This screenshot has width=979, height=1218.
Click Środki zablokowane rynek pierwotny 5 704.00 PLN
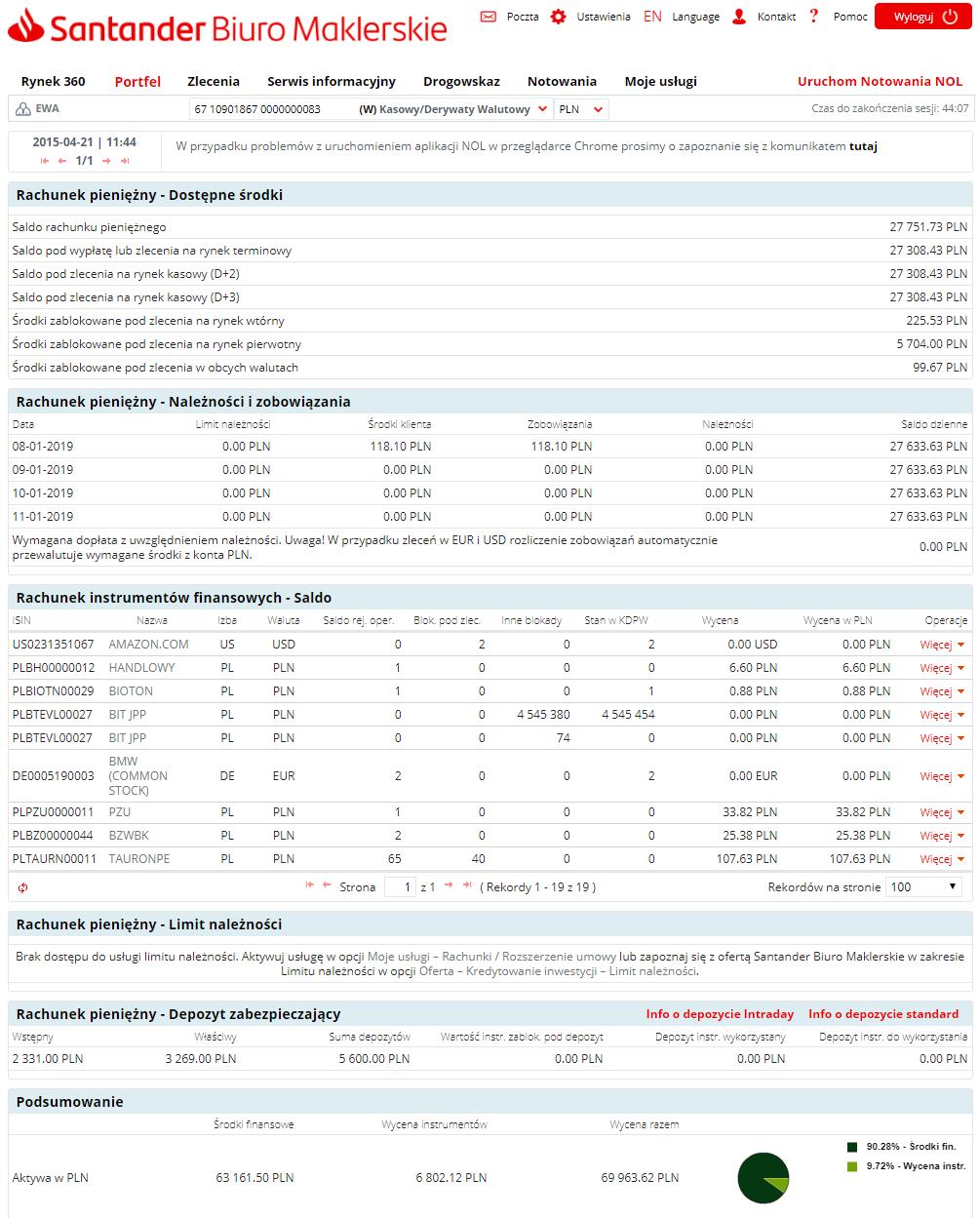pyautogui.click(x=932, y=344)
